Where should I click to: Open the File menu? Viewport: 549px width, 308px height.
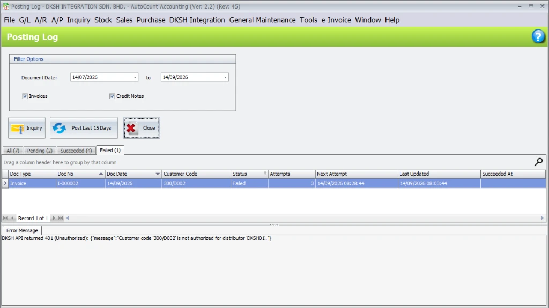(x=10, y=20)
